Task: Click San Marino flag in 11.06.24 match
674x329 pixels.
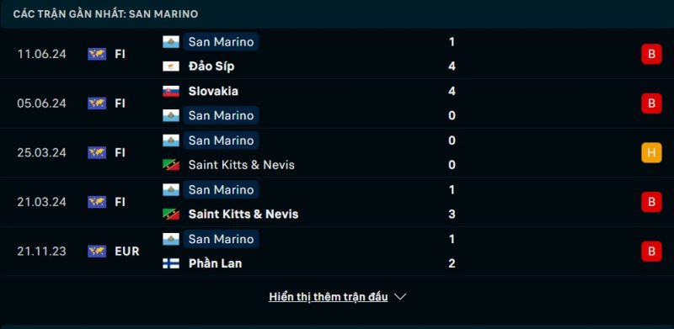Action: [171, 42]
